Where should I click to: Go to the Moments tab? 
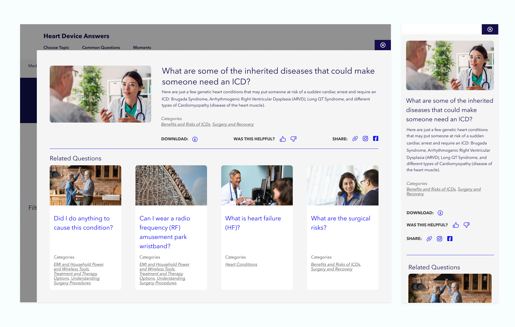click(142, 48)
